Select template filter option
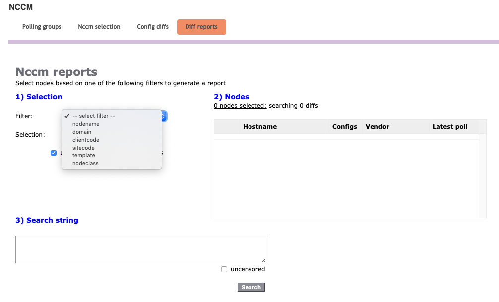The image size is (499, 302). pos(83,156)
